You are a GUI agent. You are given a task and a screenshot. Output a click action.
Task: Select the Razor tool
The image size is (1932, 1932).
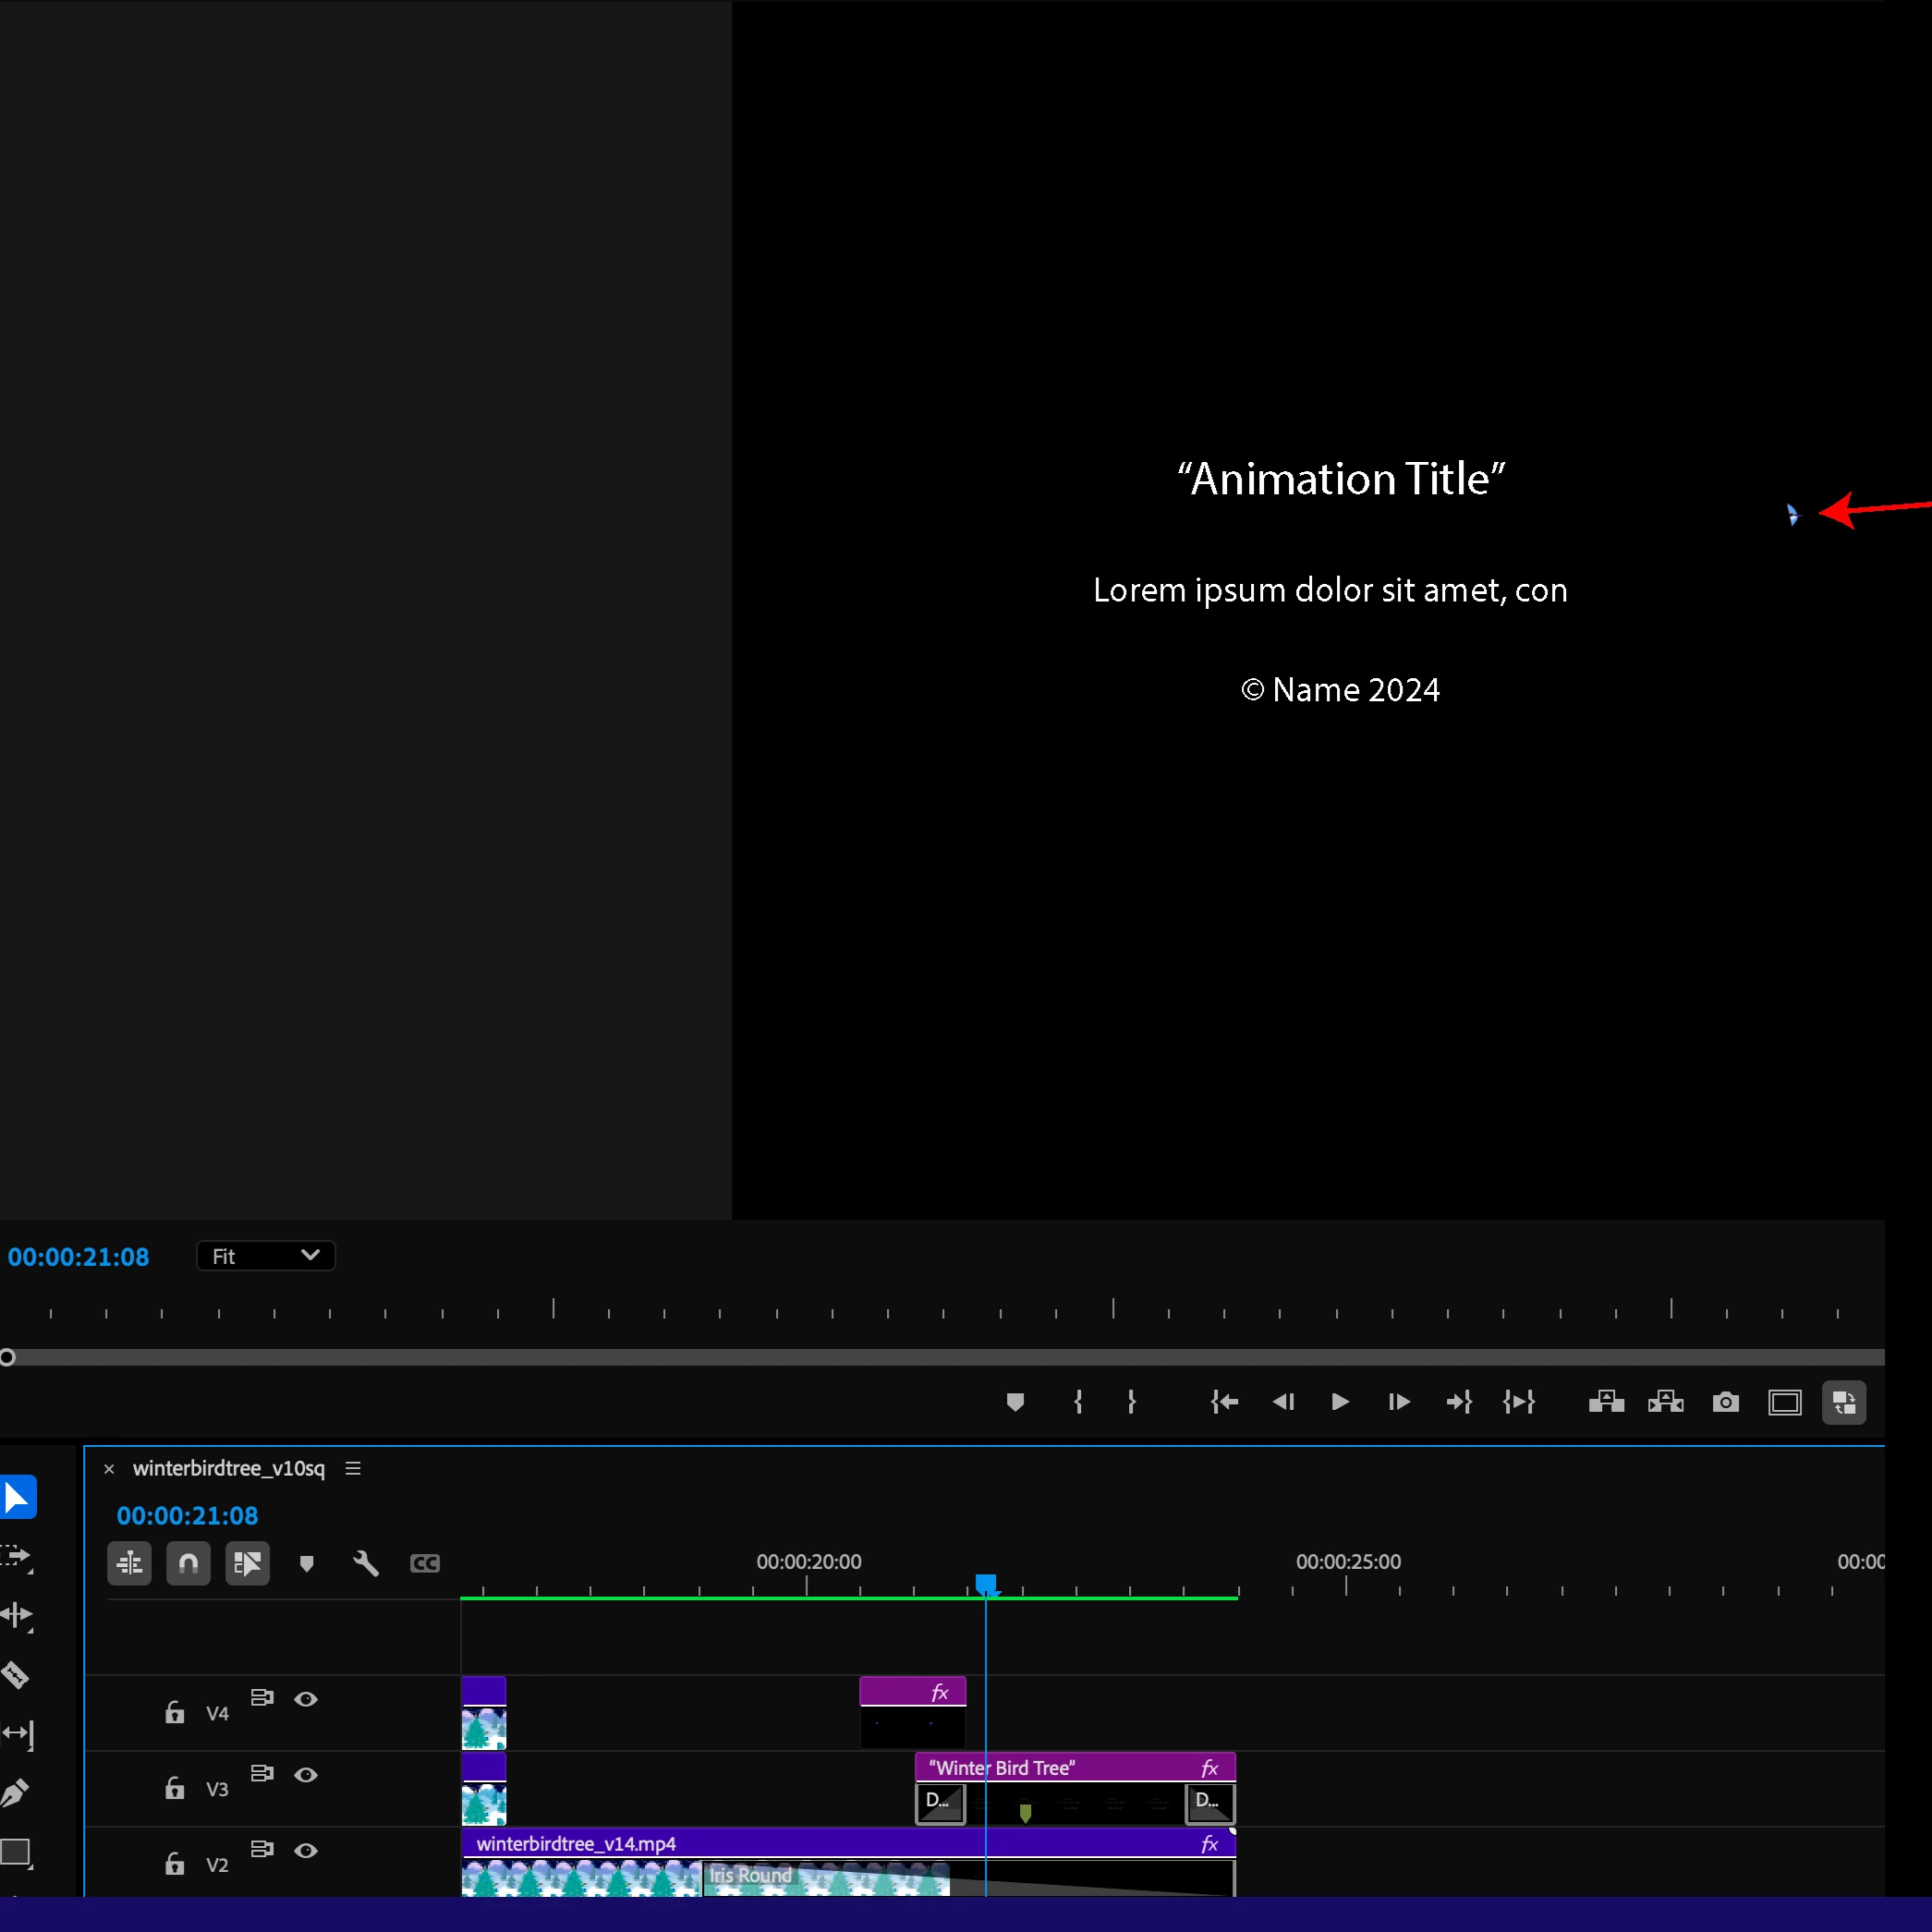click(x=16, y=1675)
